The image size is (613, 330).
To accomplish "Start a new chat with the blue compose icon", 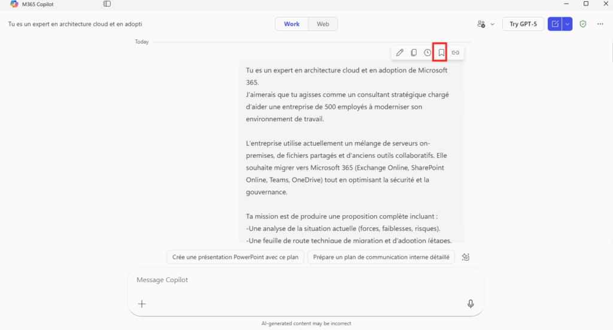I will 555,24.
